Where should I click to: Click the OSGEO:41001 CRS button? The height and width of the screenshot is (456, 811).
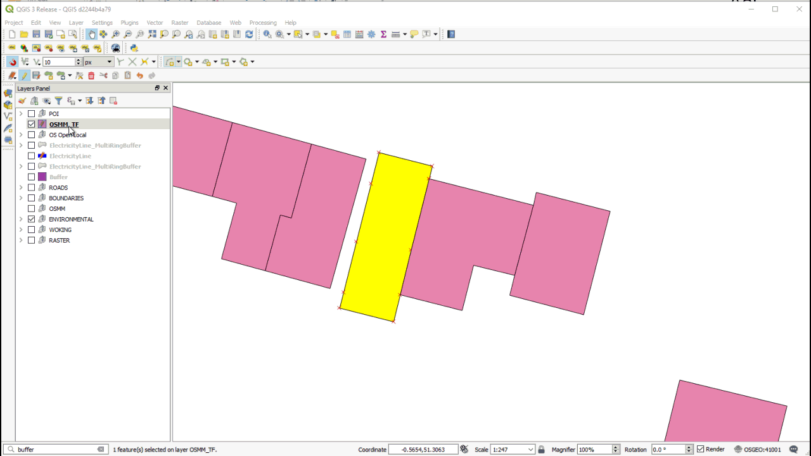point(758,450)
